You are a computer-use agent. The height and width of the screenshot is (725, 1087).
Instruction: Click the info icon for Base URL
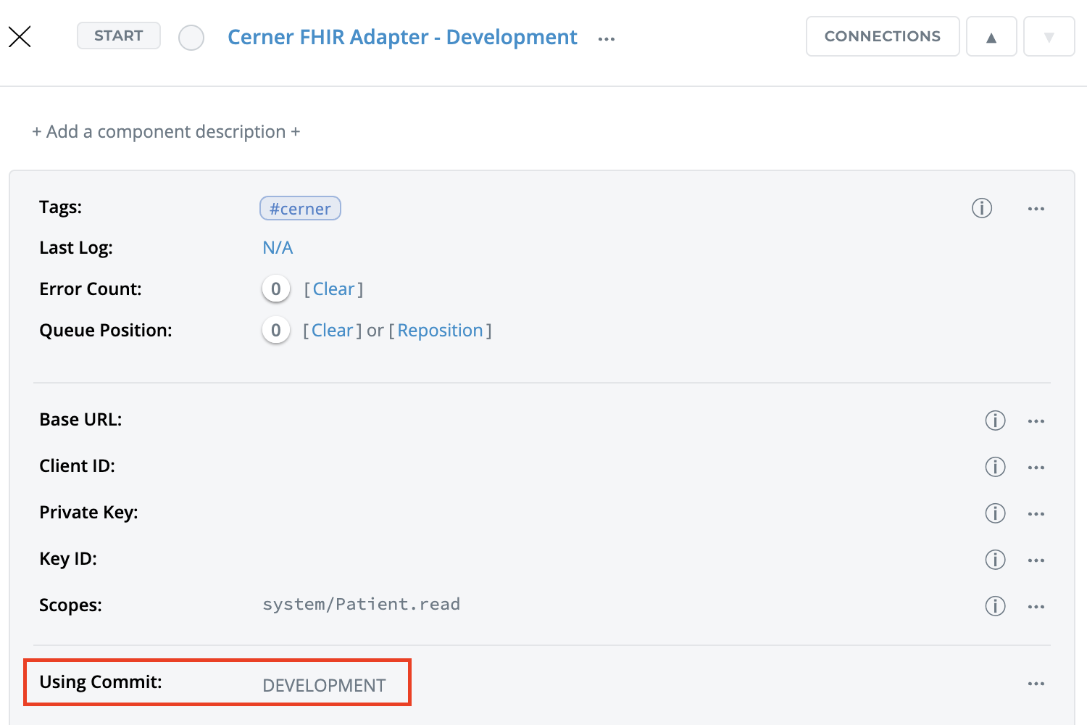click(995, 420)
